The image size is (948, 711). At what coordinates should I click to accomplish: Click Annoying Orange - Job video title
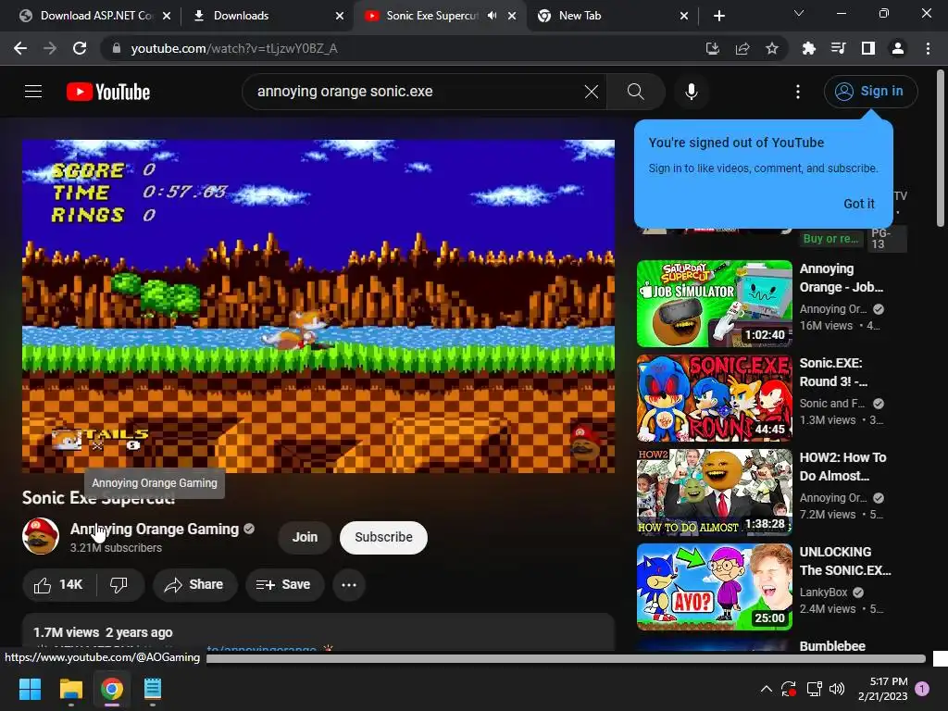click(x=841, y=278)
